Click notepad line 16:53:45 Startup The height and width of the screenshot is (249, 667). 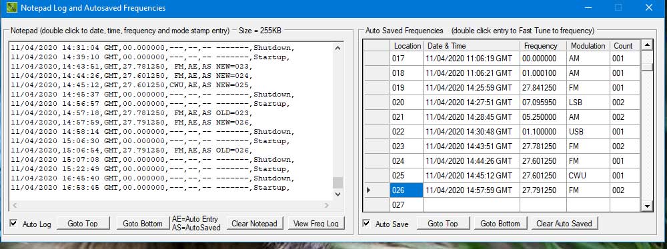(151, 187)
